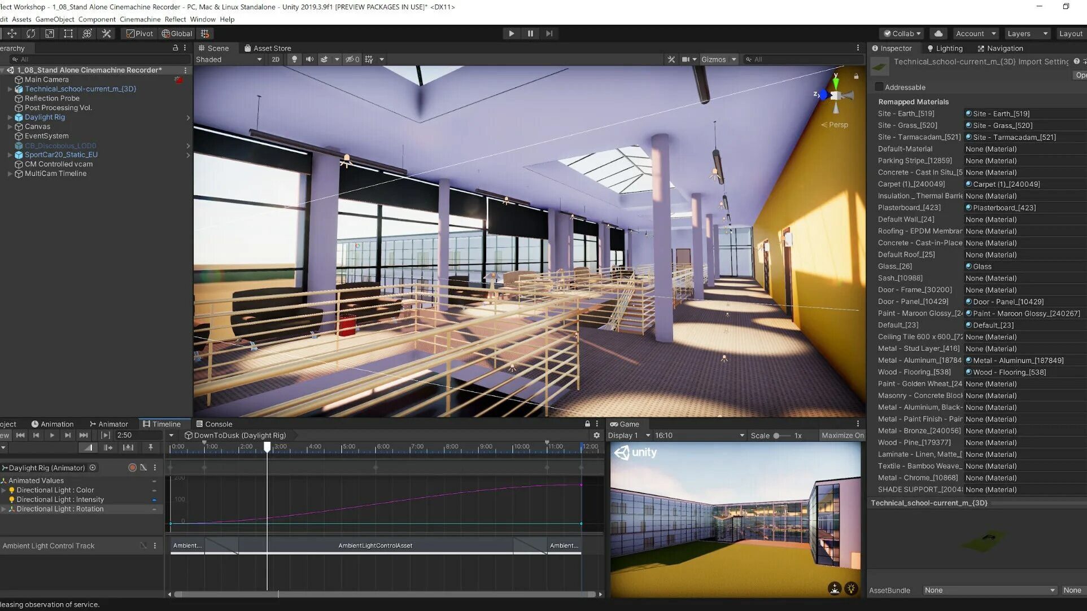Image resolution: width=1087 pixels, height=611 pixels.
Task: Click the Collab button
Action: coord(902,33)
